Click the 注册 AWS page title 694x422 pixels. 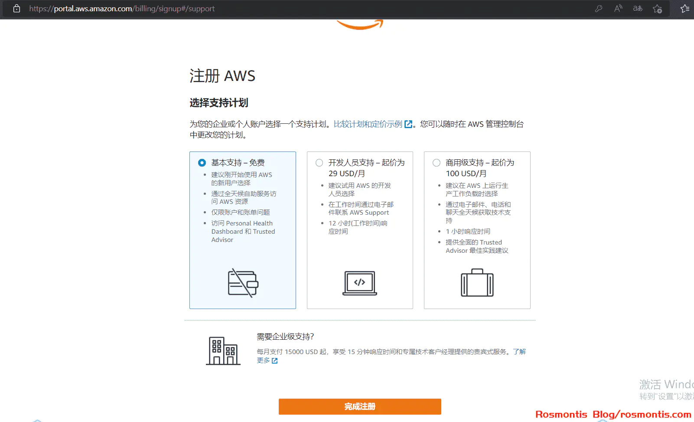(222, 76)
